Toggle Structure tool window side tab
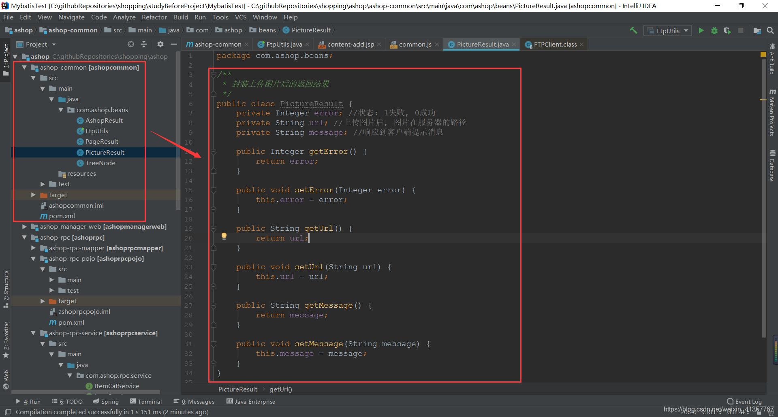Viewport: 778px width, 417px height. tap(6, 289)
